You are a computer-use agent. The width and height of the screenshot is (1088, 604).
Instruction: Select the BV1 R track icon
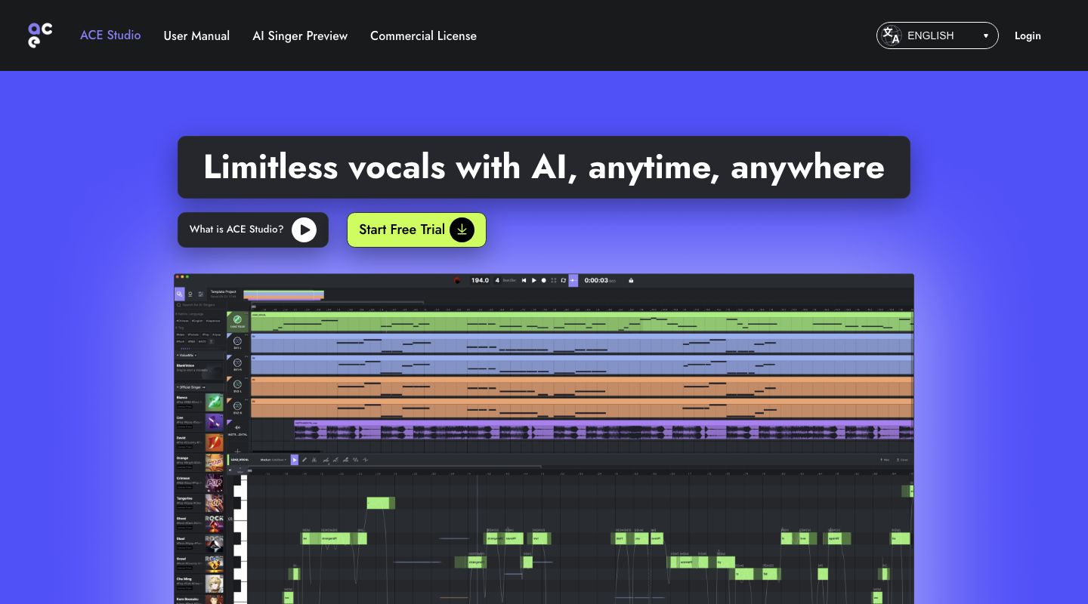pos(237,363)
